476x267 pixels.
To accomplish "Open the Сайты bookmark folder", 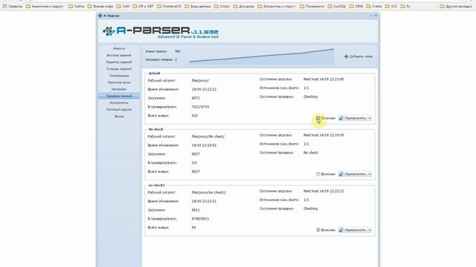I will coord(76,6).
